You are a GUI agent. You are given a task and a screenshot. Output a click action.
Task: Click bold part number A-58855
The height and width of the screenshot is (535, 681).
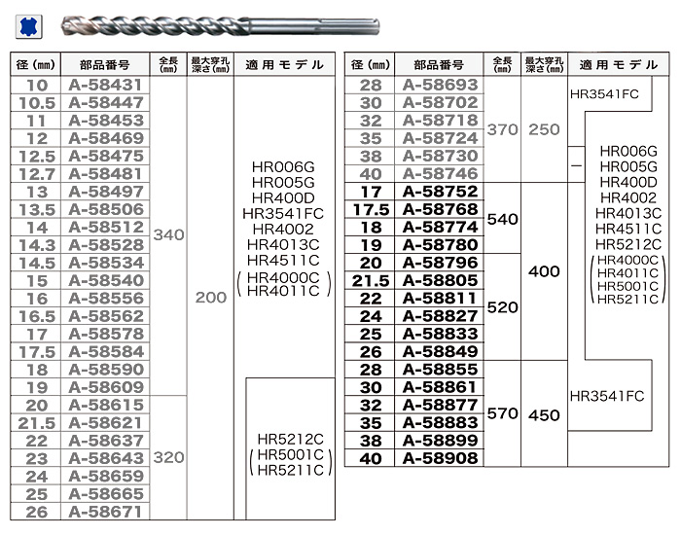(441, 370)
